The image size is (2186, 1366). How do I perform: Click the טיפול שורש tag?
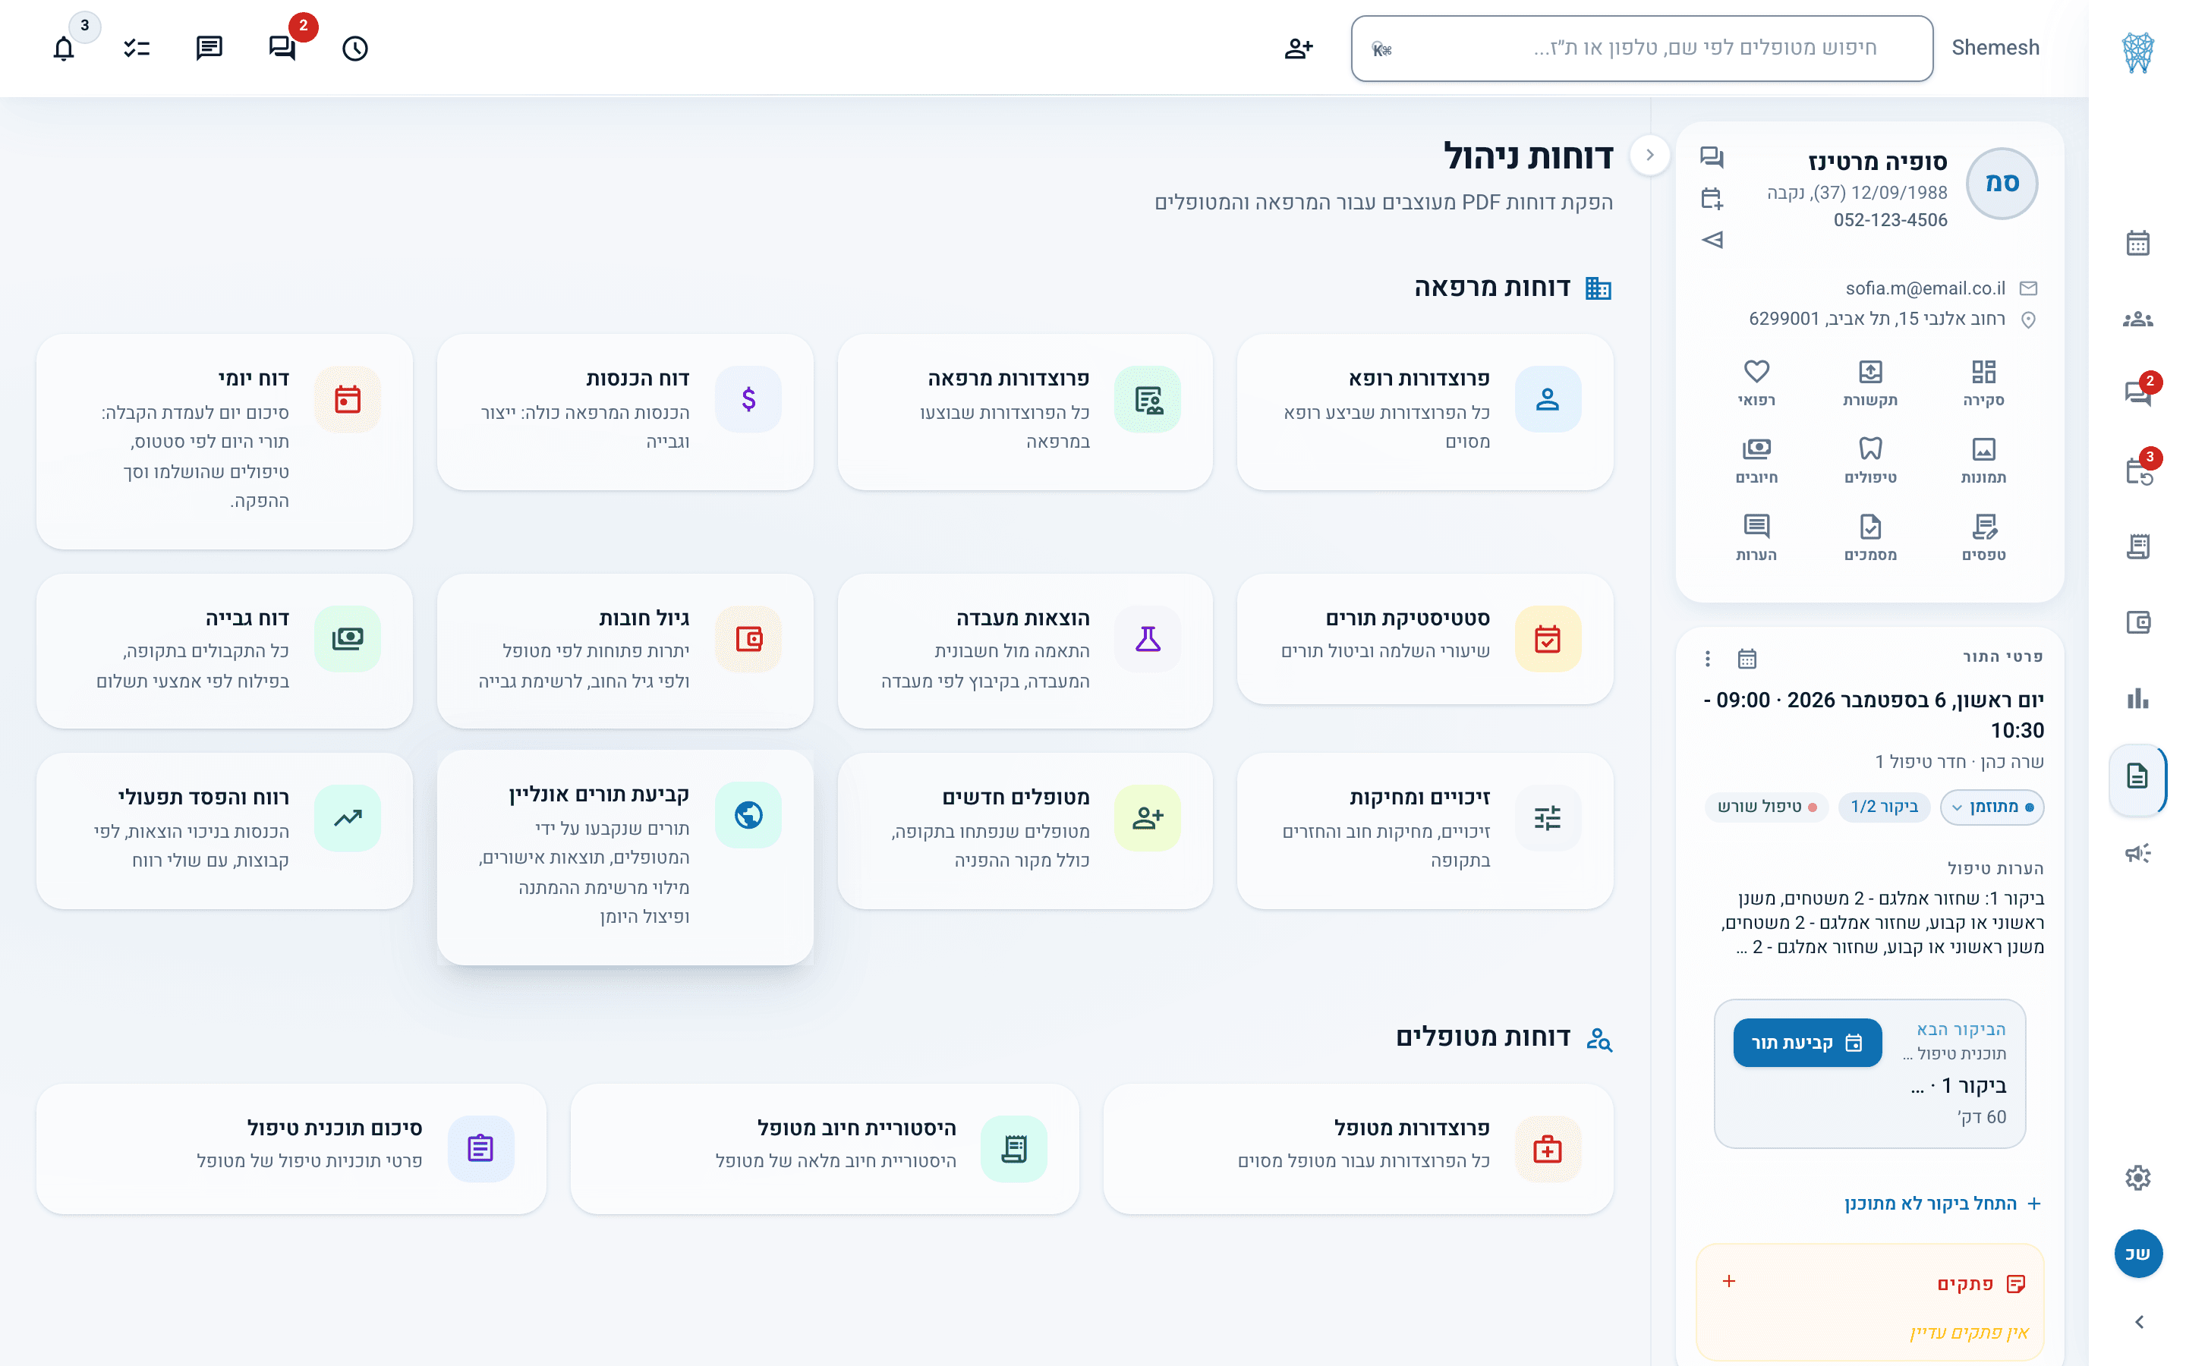point(1767,807)
